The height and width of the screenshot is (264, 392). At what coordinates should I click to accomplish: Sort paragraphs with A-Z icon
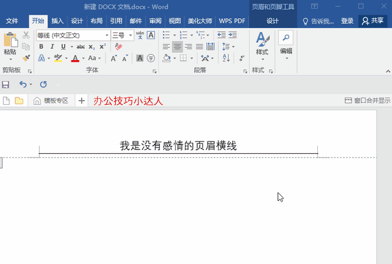tap(226, 58)
